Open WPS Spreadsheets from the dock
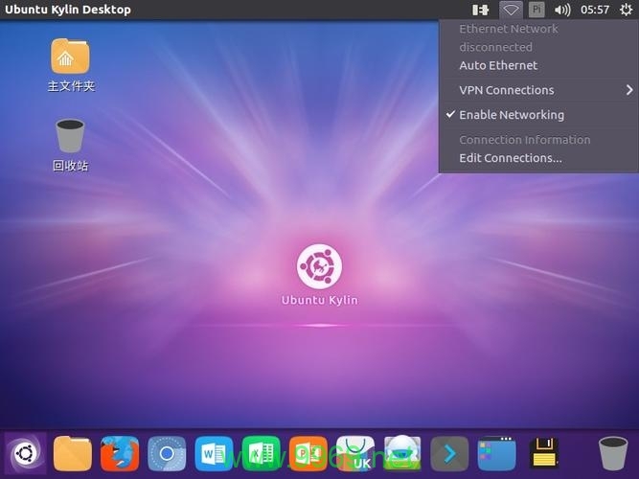The height and width of the screenshot is (479, 639). [x=261, y=453]
